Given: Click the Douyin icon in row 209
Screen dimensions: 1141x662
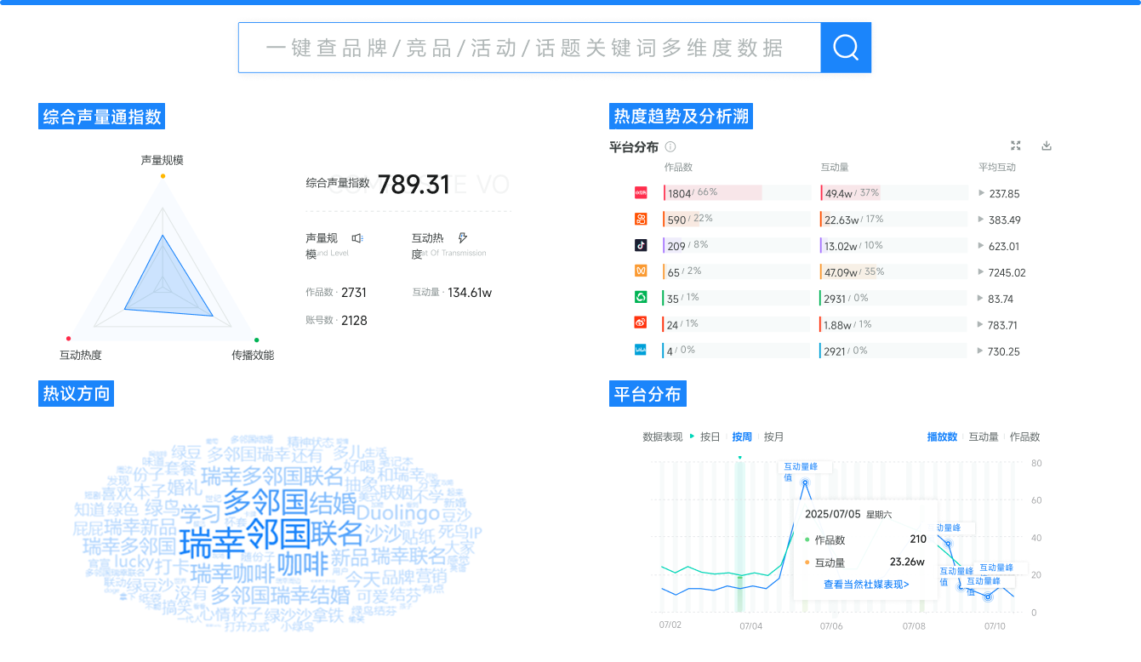Looking at the screenshot, I should click(x=641, y=245).
